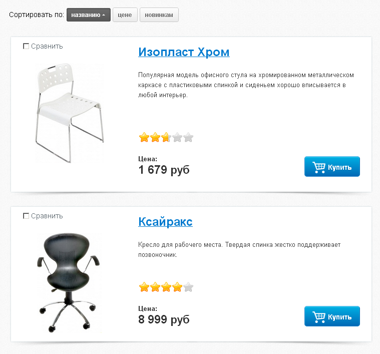Click the fourth rating star for Изопласт Хром
Screen dimensions: 380x354
tap(177, 137)
